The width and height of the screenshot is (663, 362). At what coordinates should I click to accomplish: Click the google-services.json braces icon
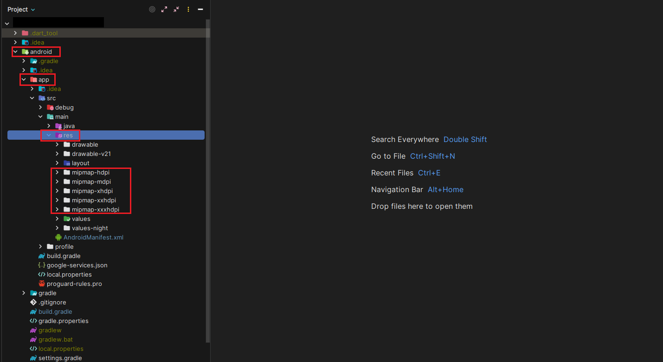click(x=42, y=265)
